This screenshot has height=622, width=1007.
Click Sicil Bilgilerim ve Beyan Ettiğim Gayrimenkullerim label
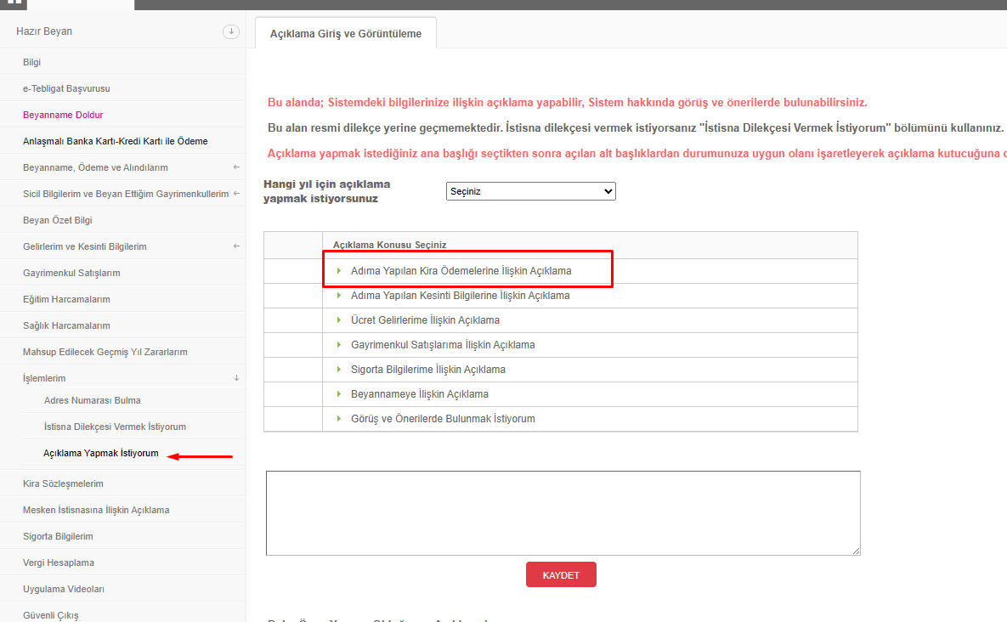pyautogui.click(x=126, y=194)
